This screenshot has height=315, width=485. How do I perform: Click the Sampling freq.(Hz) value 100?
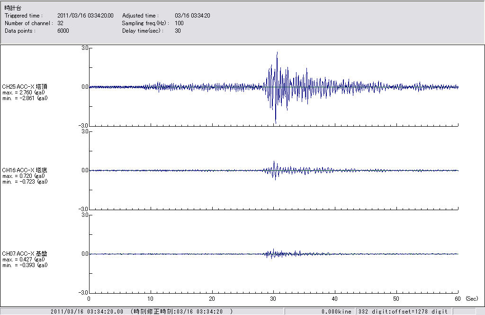pyautogui.click(x=179, y=23)
